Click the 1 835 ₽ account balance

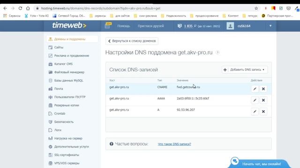(x=190, y=26)
